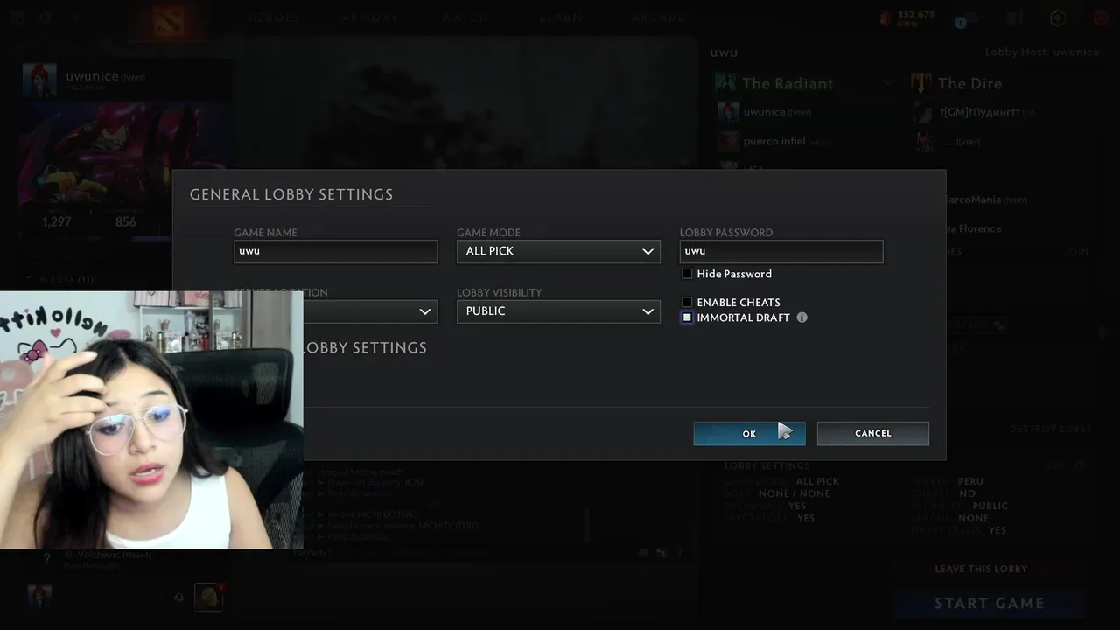This screenshot has width=1120, height=630.
Task: Toggle the Immortal Draft checkbox
Action: (687, 318)
